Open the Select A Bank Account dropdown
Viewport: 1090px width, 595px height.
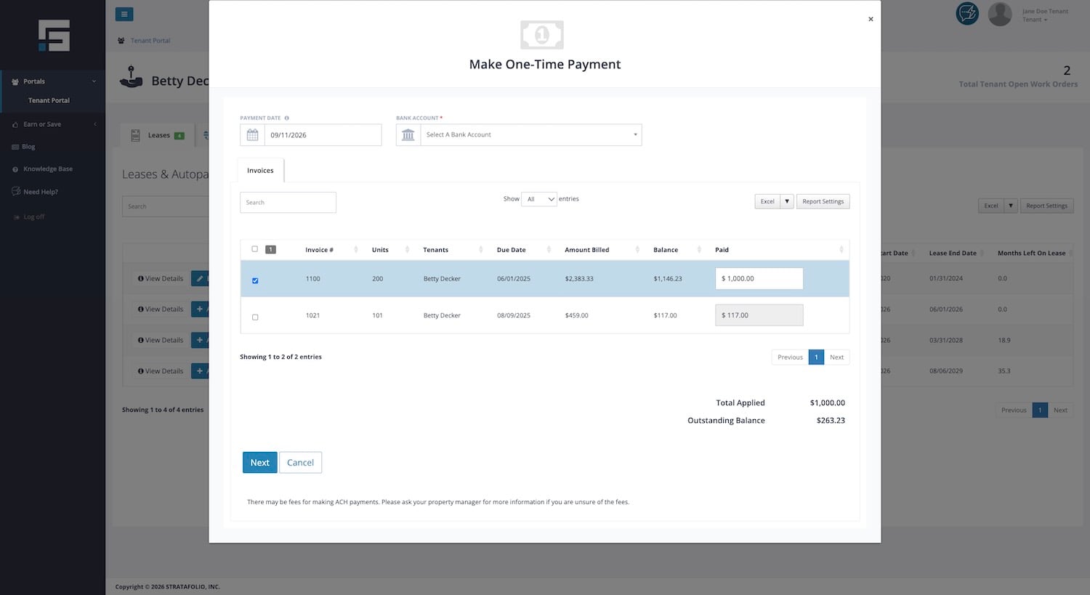pyautogui.click(x=530, y=135)
